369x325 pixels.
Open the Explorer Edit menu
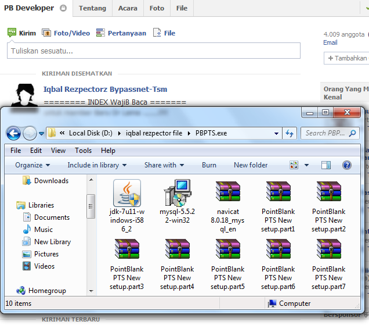[36, 151]
